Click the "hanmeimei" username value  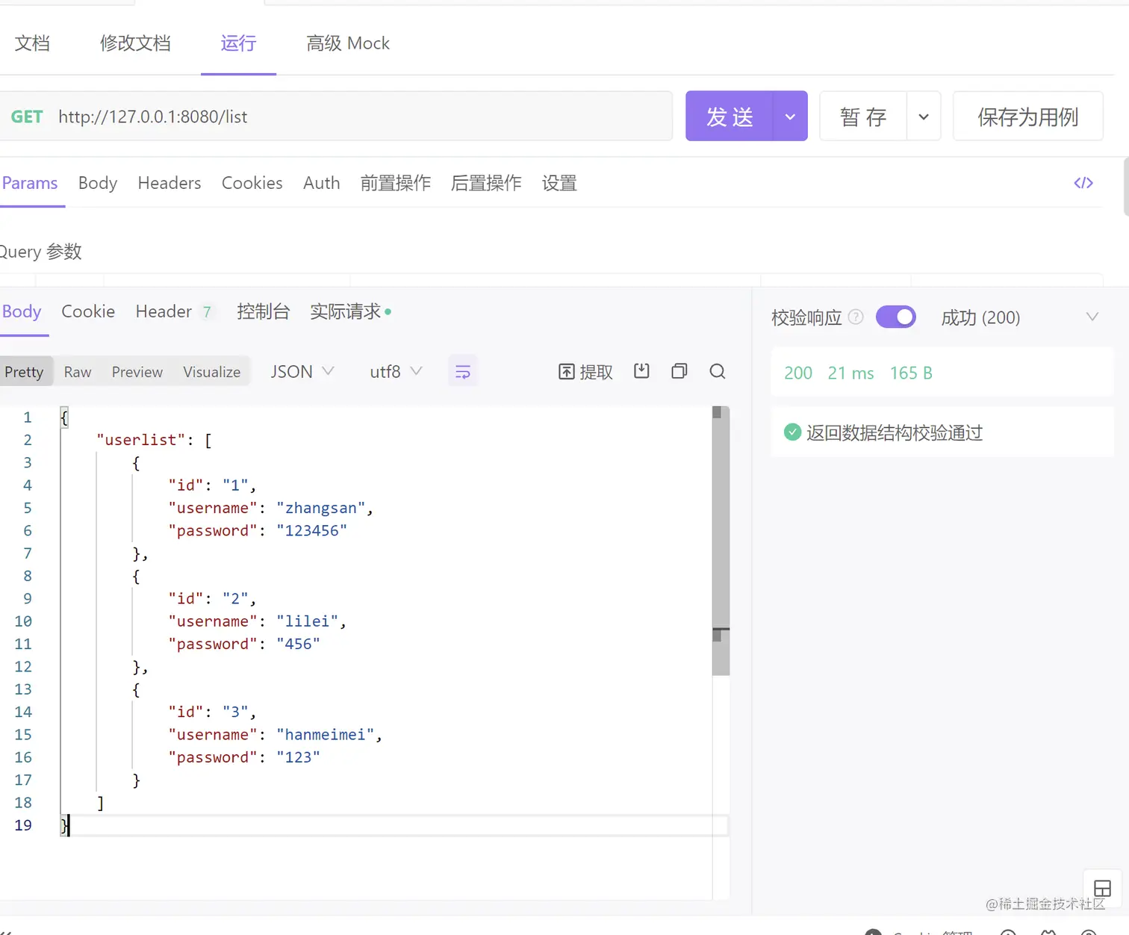[x=326, y=735]
